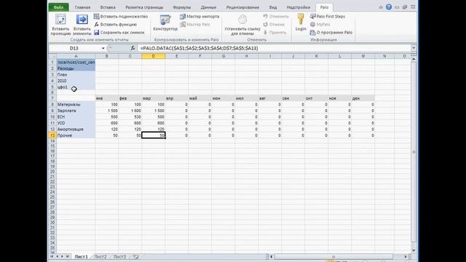Select cell 530 in ЕСН row
Screen dimensions: 466x262
(x=130, y=116)
